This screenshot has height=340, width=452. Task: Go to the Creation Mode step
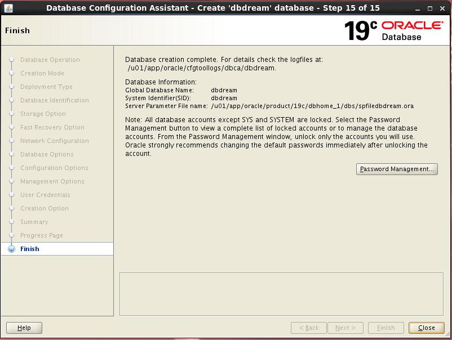click(x=42, y=73)
